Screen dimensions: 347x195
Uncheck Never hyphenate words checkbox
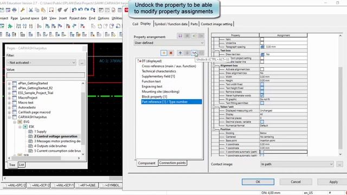tap(262, 95)
